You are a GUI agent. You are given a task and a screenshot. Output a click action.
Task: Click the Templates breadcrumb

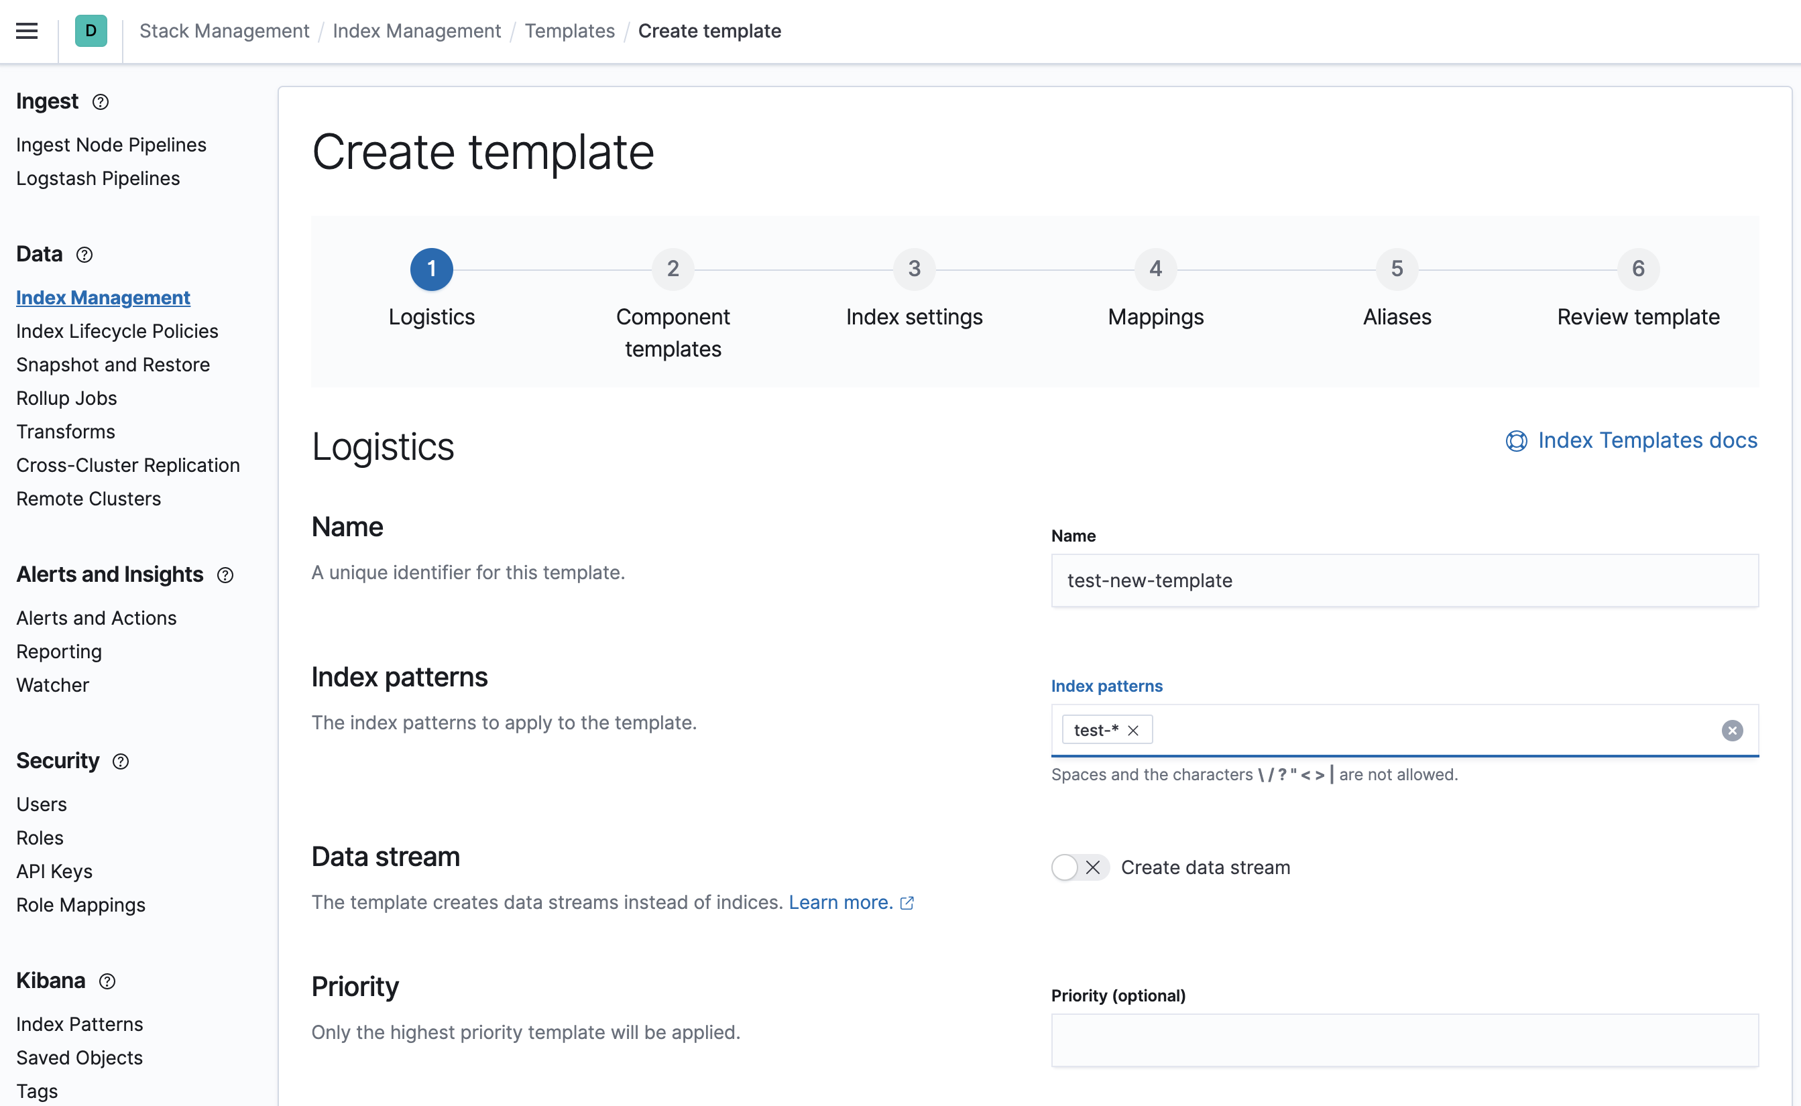tap(569, 31)
